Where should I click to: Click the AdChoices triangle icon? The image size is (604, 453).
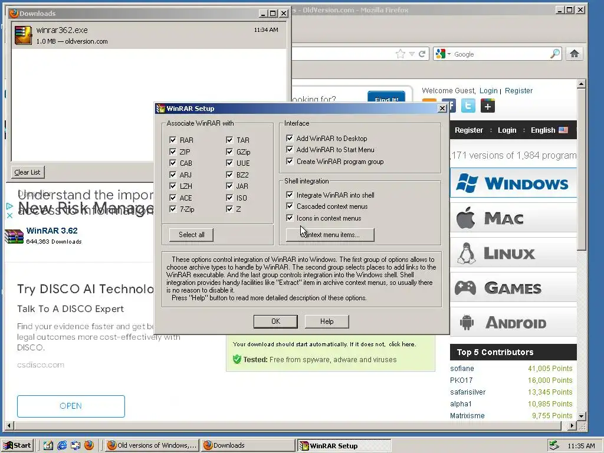point(9,206)
